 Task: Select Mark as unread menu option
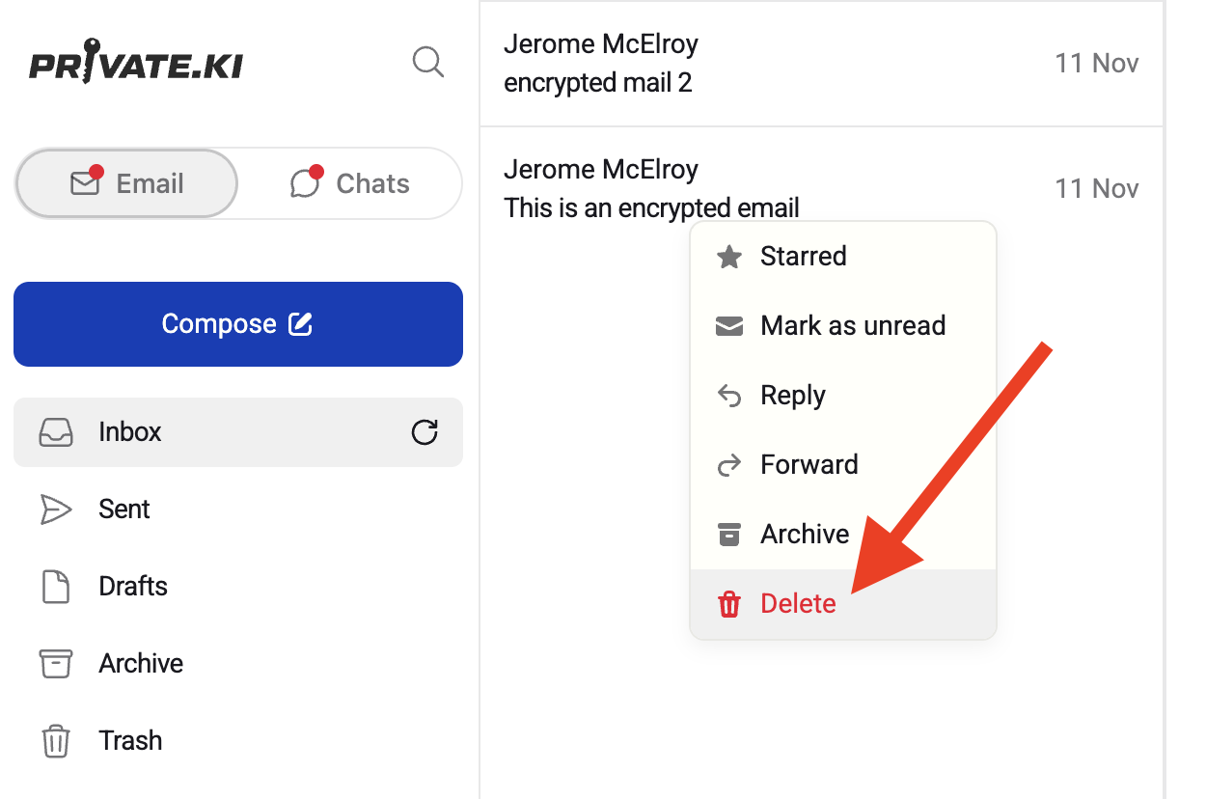coord(852,326)
